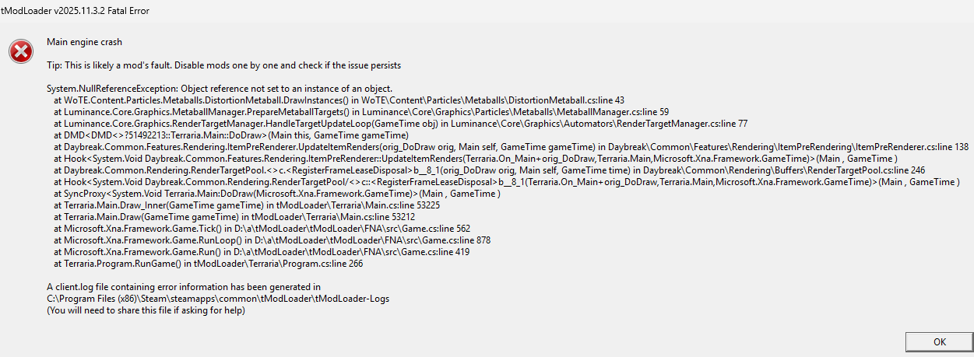Click the DistortionMetaball.DrawInstances stack trace line

click(339, 100)
